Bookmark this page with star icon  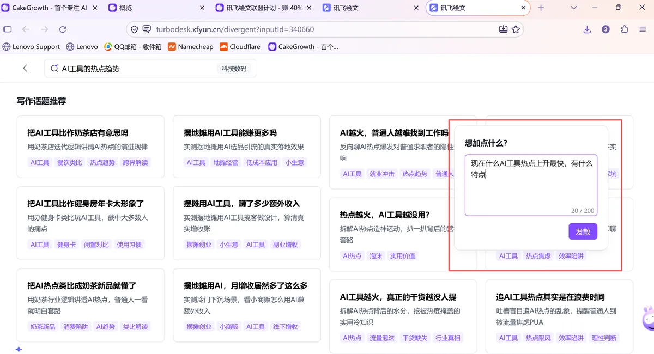(x=516, y=29)
